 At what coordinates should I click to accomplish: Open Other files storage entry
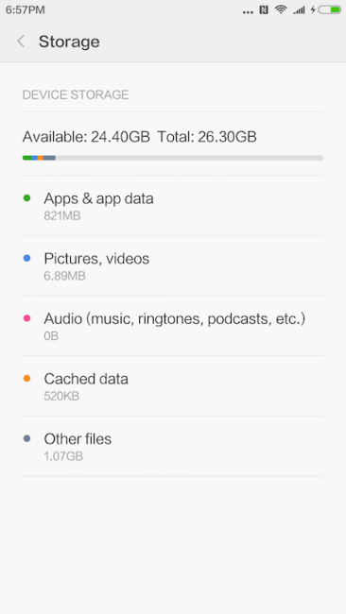click(173, 446)
